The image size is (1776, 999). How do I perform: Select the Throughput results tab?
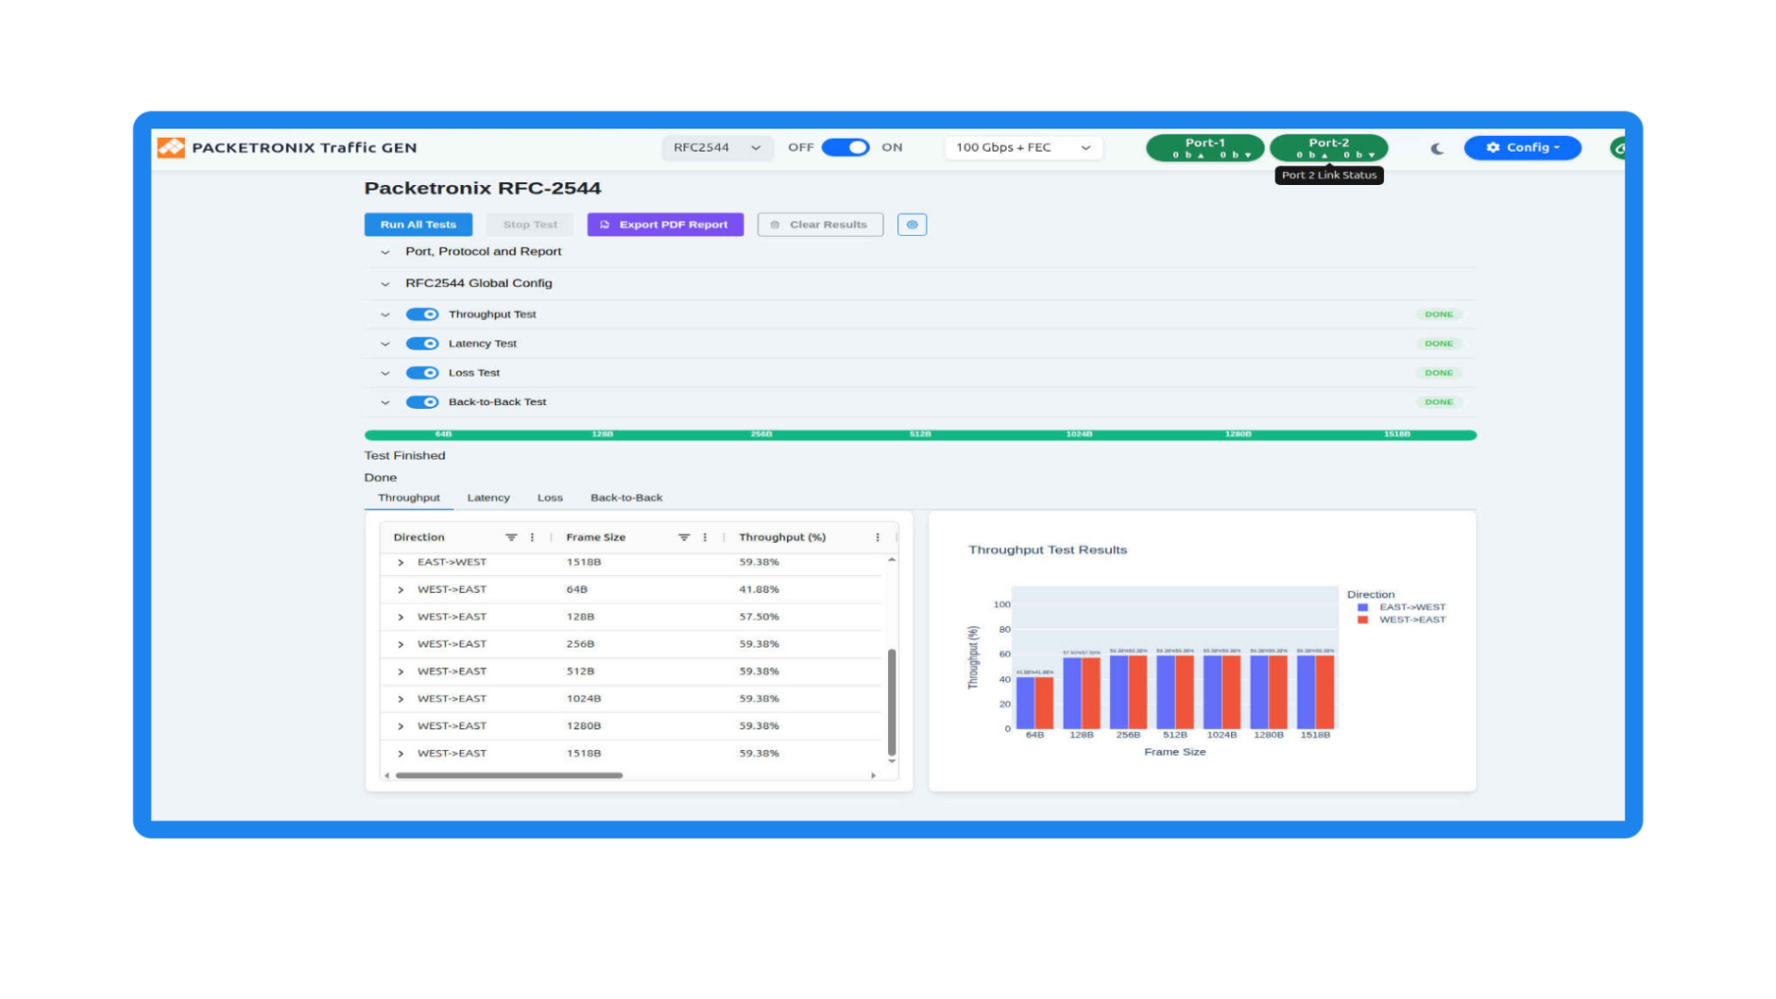[409, 498]
